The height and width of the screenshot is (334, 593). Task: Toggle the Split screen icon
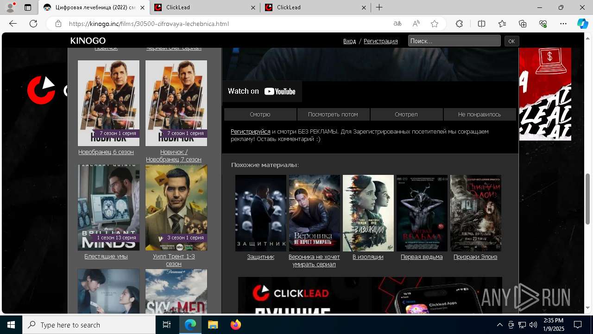pos(481,24)
